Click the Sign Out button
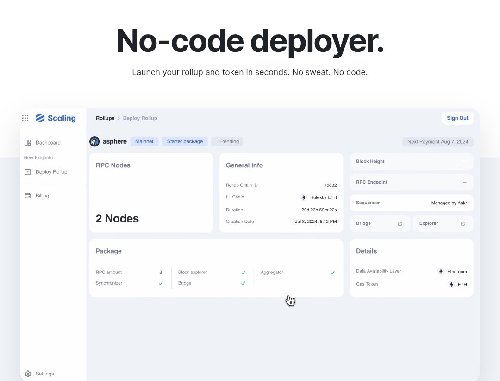The height and width of the screenshot is (381, 500). (x=457, y=118)
